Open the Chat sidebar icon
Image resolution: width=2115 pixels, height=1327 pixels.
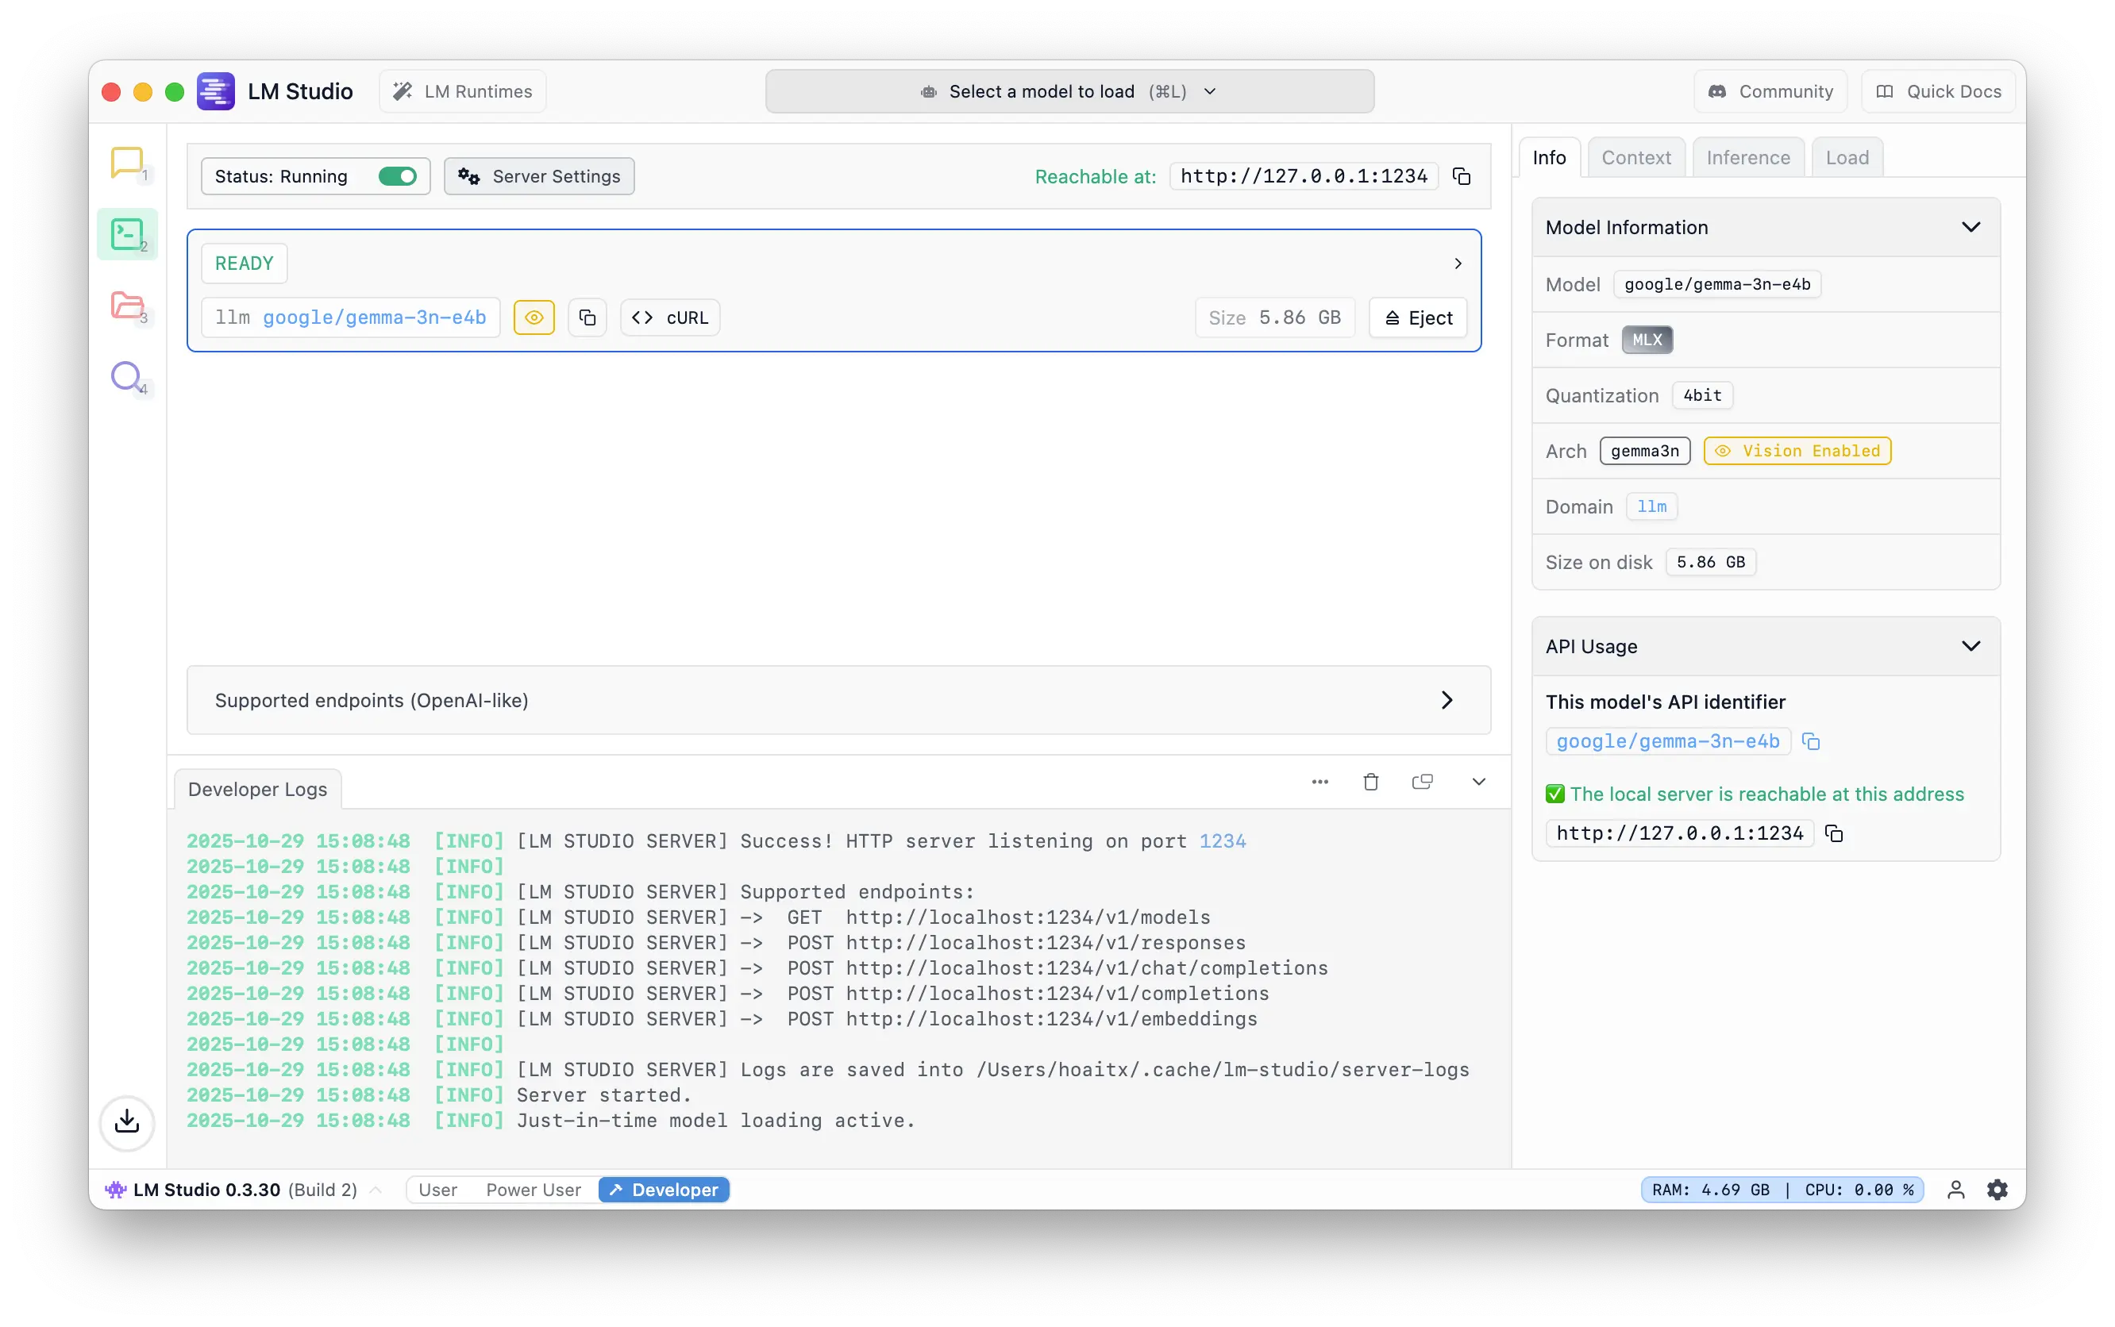(127, 163)
